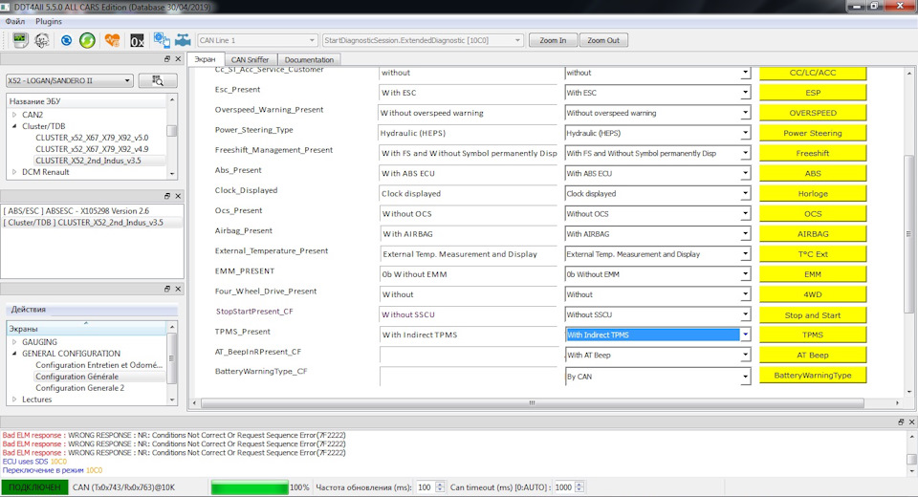Float the detected ECUs dock panel

pyautogui.click(x=166, y=196)
